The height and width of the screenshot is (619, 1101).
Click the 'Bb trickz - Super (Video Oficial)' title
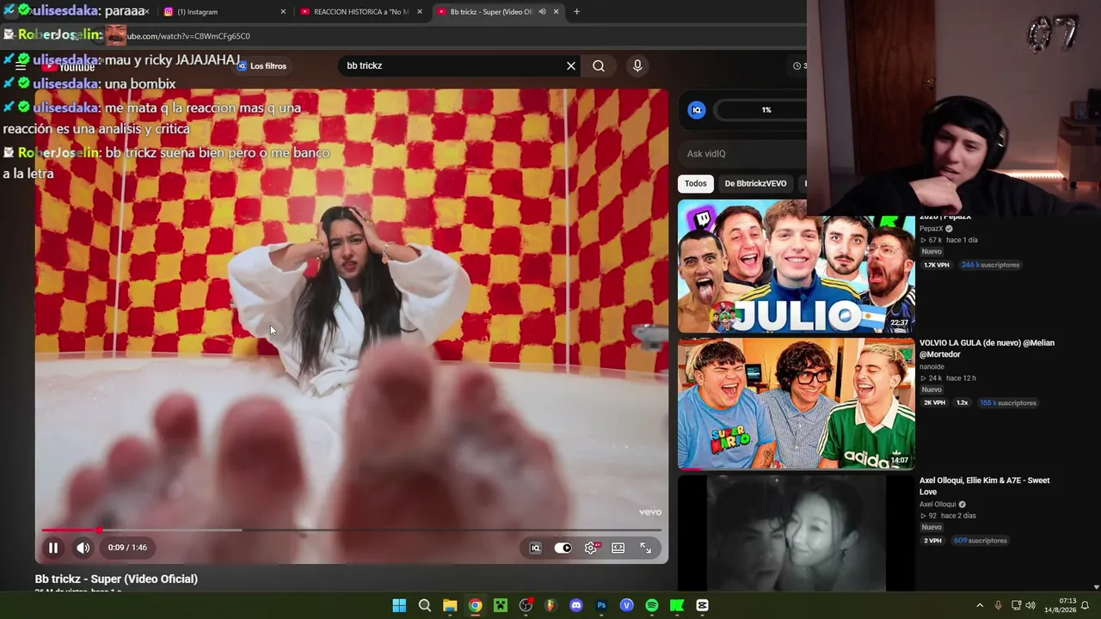pos(116,579)
